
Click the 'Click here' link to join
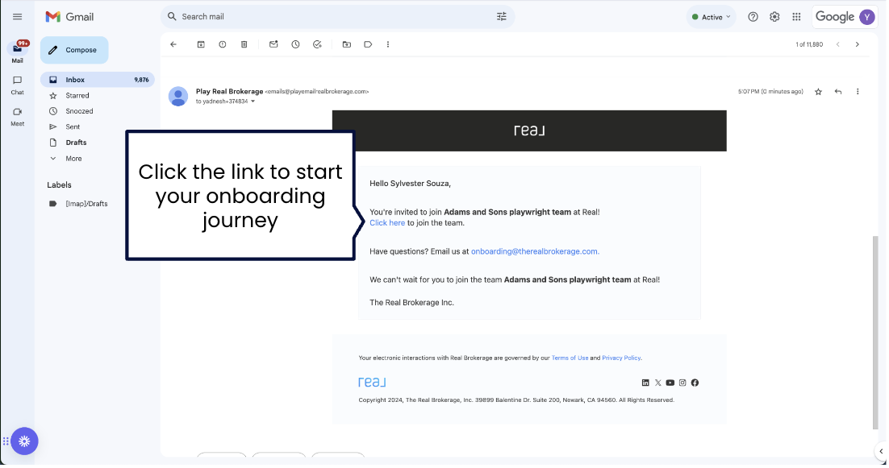coord(387,223)
